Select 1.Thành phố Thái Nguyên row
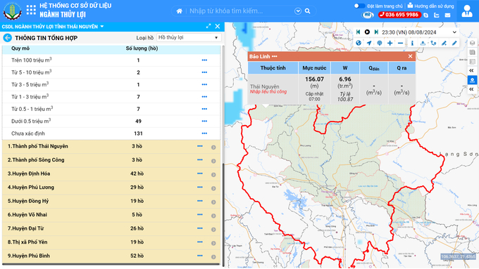Screen dimensions: 479x269 [111, 147]
